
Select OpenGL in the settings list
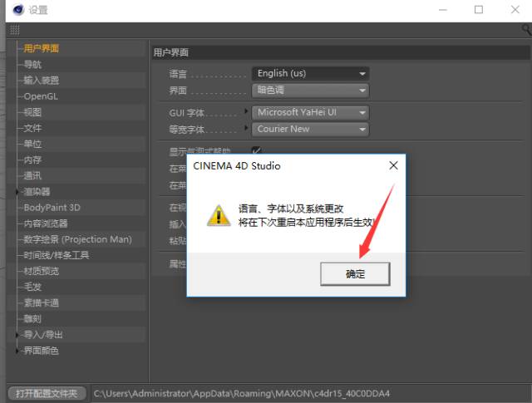41,96
